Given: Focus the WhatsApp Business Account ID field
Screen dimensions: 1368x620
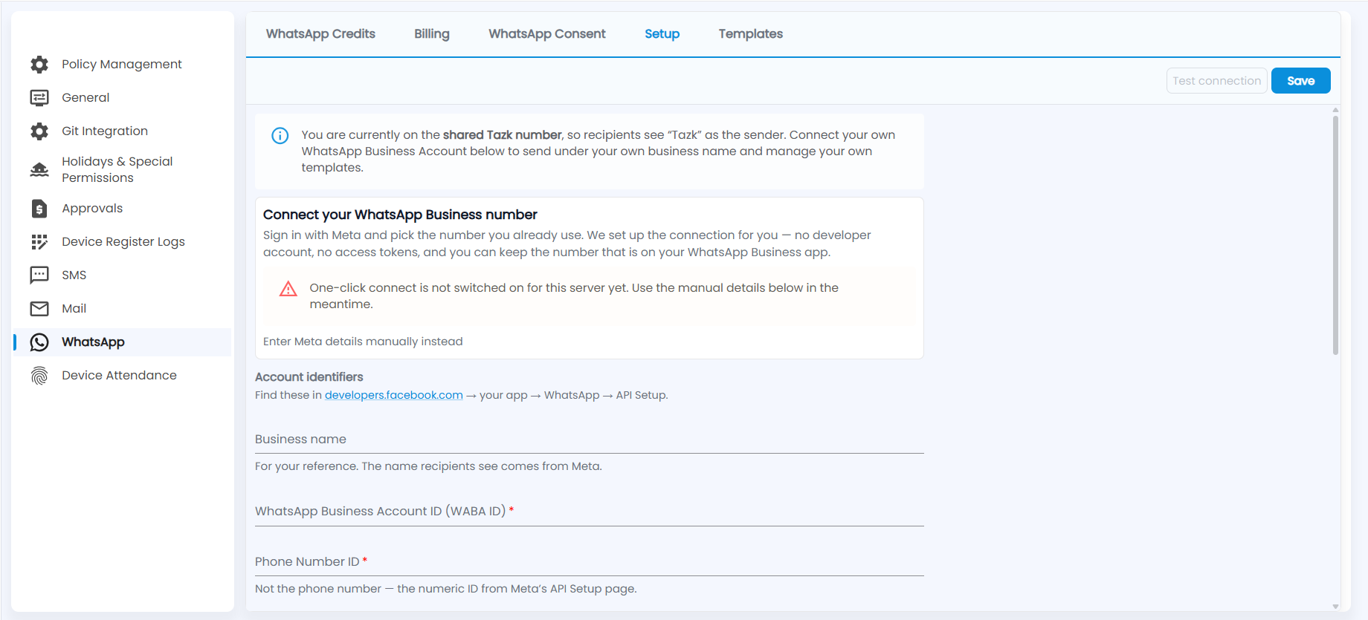Looking at the screenshot, I should coord(590,512).
